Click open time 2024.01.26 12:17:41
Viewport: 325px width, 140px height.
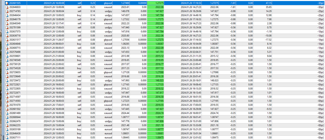(x=54, y=23)
